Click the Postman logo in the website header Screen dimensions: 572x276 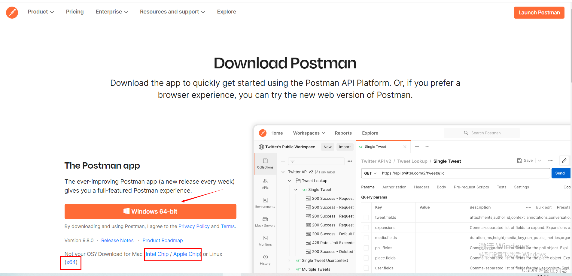coord(12,13)
